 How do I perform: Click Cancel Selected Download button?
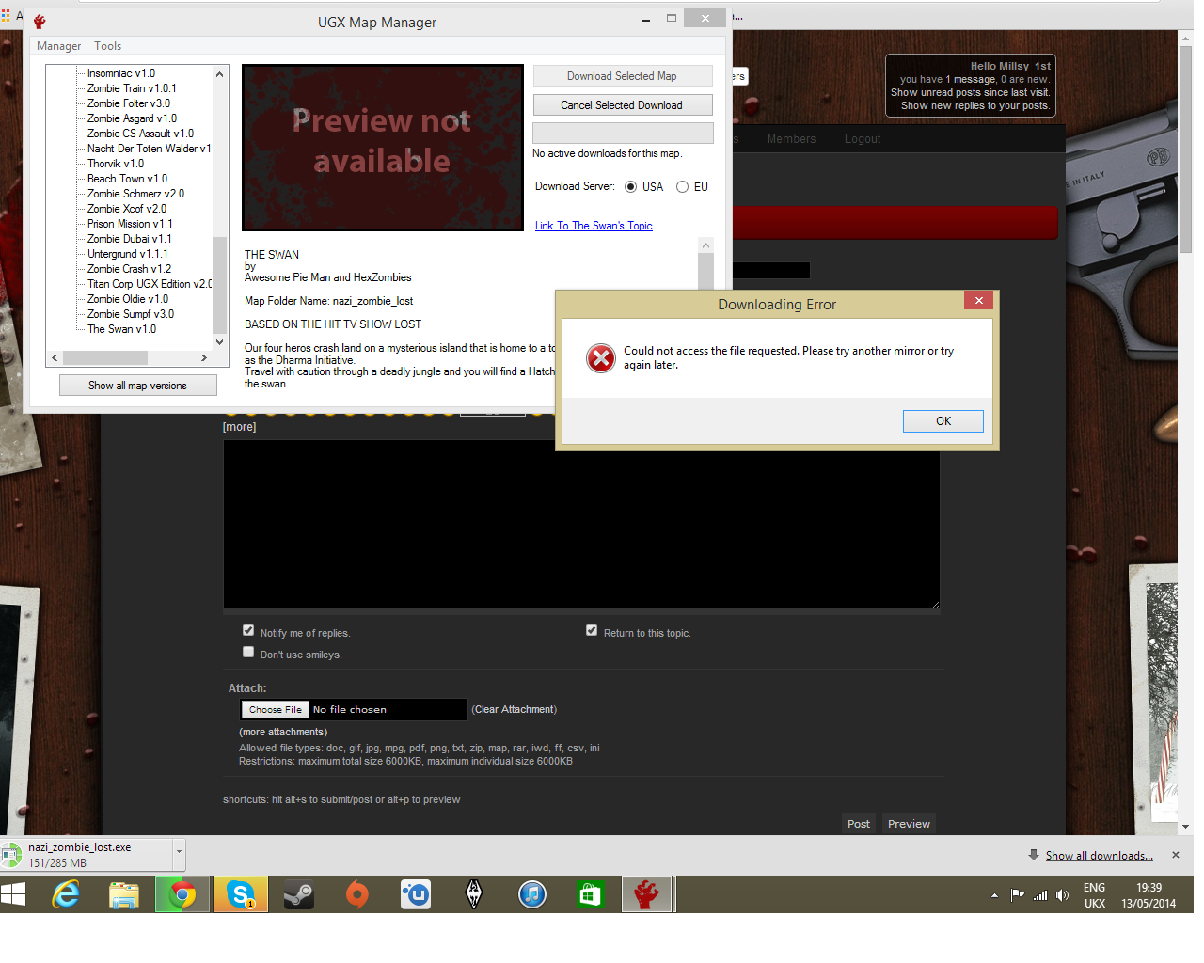[x=622, y=105]
